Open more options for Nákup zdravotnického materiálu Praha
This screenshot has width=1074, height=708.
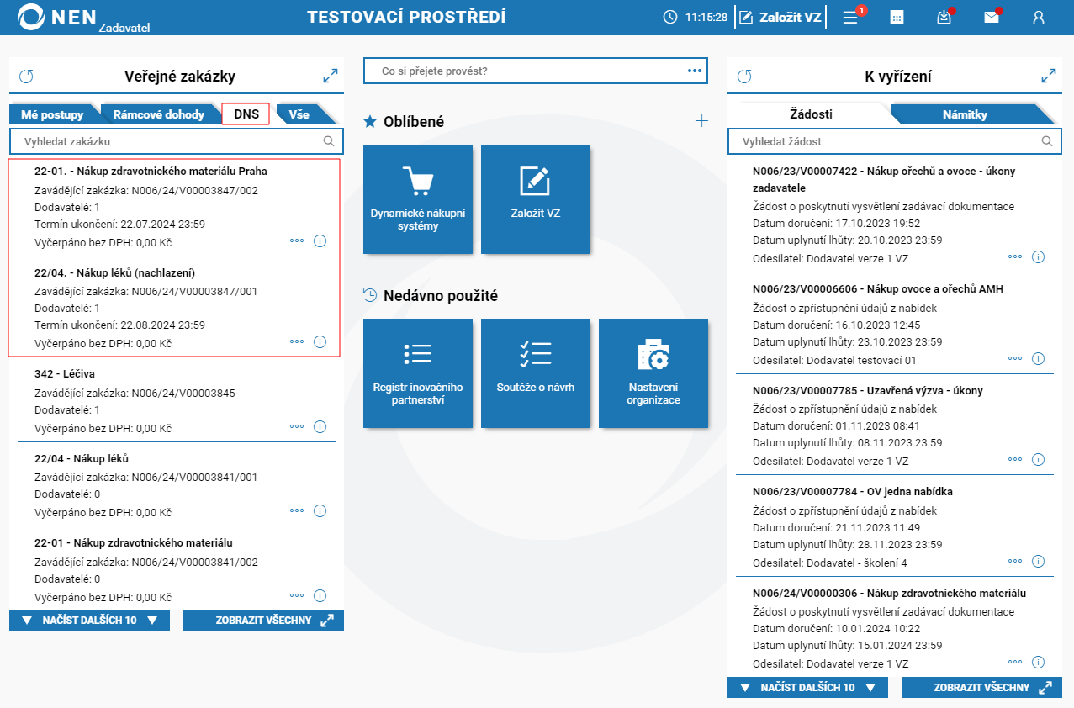[x=297, y=240]
